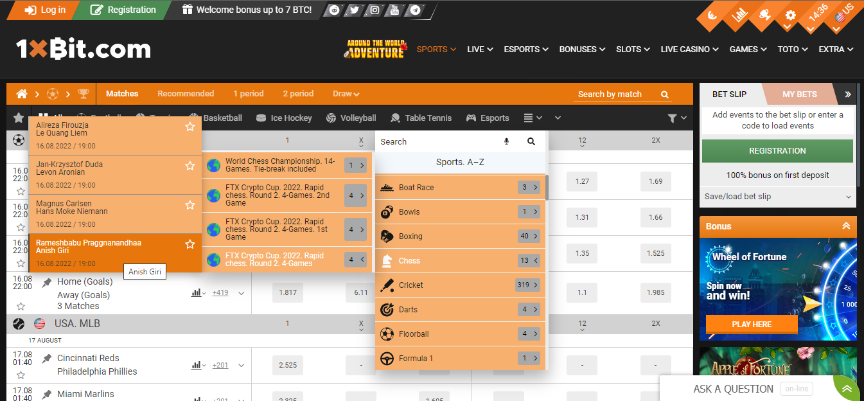Click the Search by match input field
This screenshot has height=401, width=864.
point(610,94)
